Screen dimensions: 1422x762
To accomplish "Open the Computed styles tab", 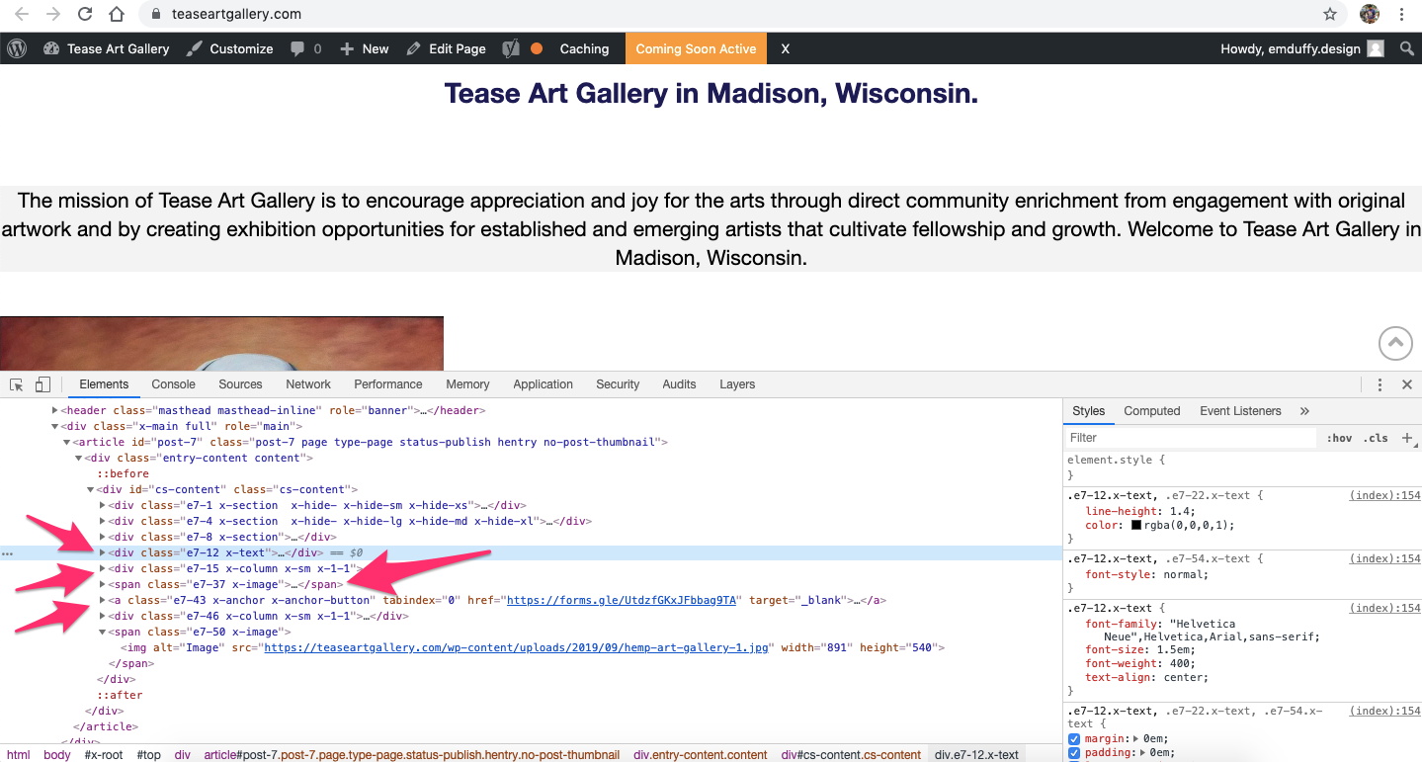I will click(1152, 411).
